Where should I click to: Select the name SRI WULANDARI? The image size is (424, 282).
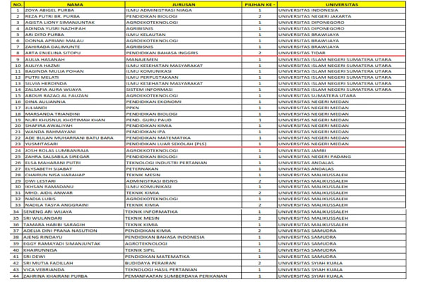pyautogui.click(x=42, y=219)
